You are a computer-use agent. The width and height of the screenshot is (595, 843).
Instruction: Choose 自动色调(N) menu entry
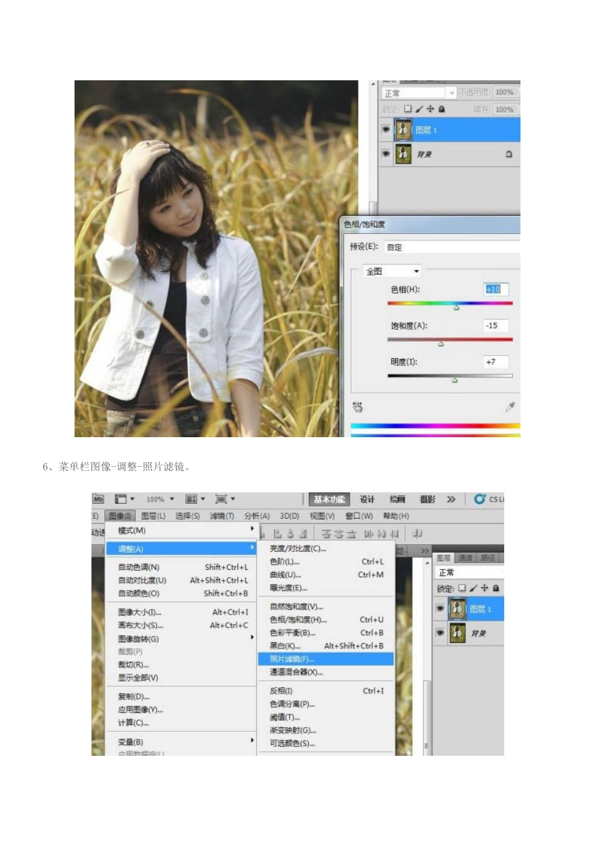181,567
